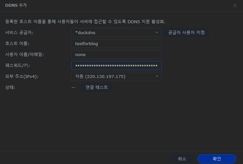Click the 패스워드/키 label
Viewport: 243px width, 164px height.
tap(20, 65)
